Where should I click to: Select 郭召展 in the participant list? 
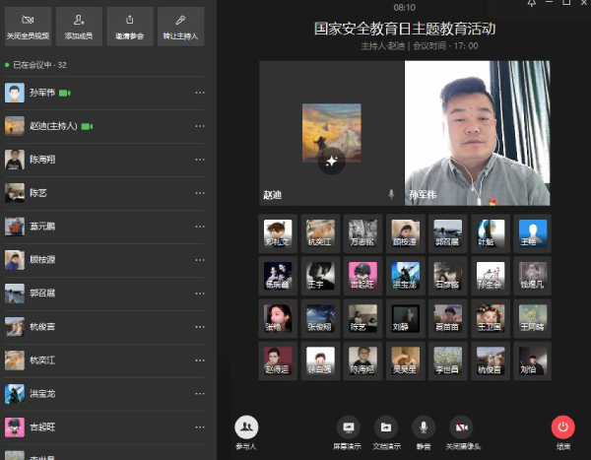click(42, 294)
